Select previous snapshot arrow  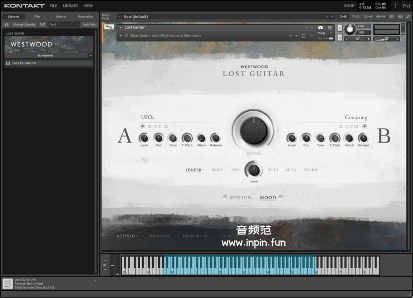point(291,36)
